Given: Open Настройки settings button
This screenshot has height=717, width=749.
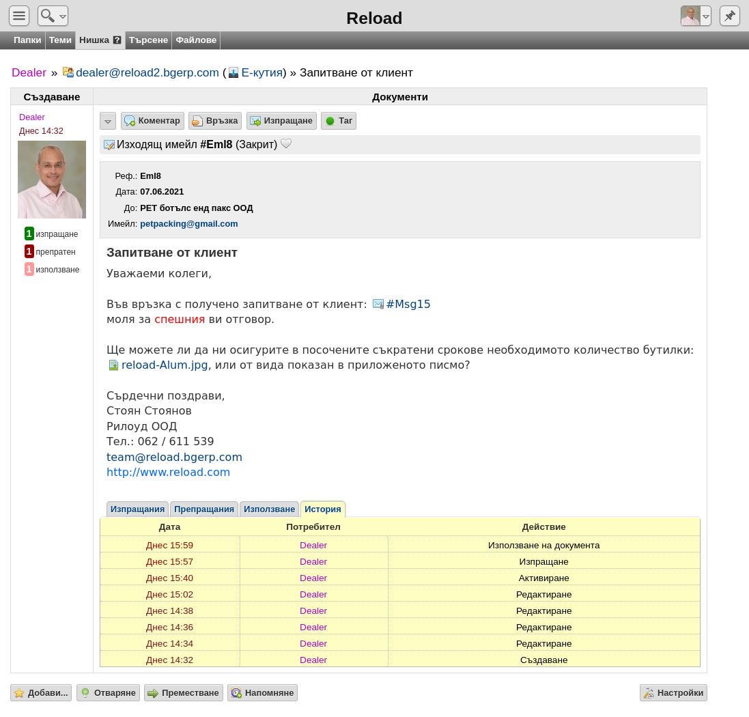Looking at the screenshot, I should click(x=673, y=693).
